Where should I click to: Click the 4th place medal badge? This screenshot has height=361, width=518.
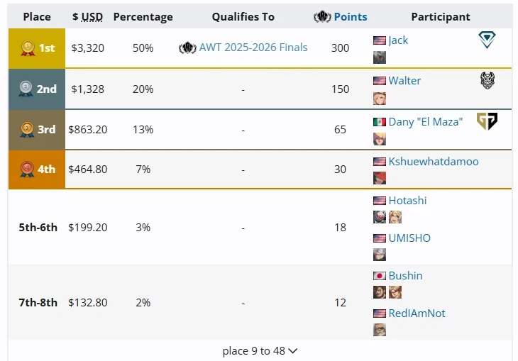(x=26, y=169)
